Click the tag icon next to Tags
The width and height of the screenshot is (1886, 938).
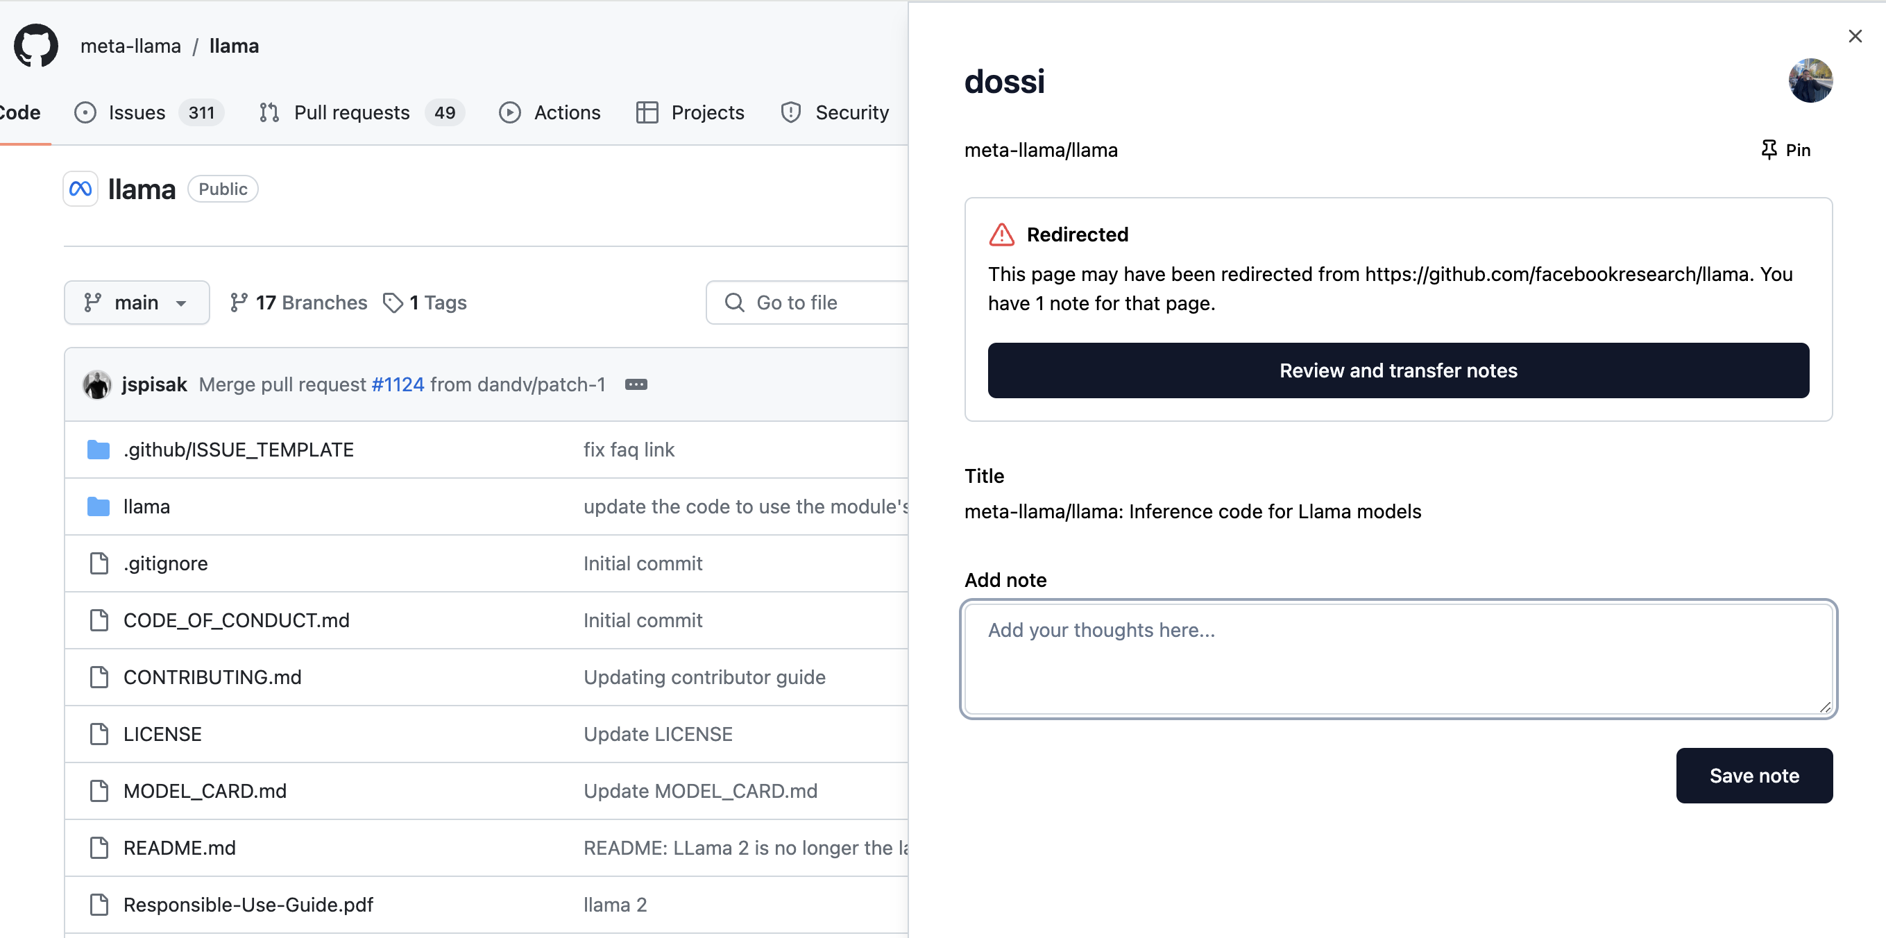click(393, 302)
